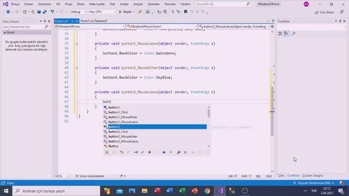Viewport: 349px width, 196px height.
Task: Click the search magnifier in Ara box
Action: [x=248, y=4]
